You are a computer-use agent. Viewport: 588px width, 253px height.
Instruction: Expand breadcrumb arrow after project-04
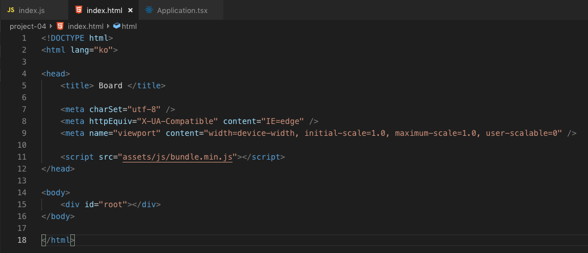51,26
